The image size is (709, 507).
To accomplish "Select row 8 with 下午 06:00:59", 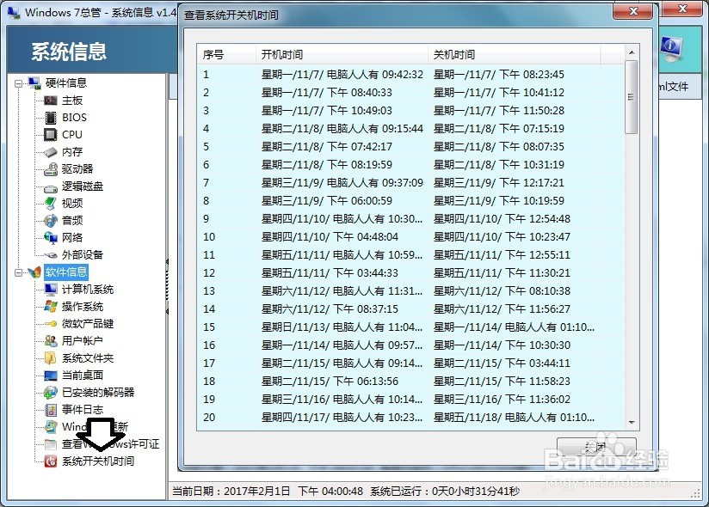I will coord(410,201).
